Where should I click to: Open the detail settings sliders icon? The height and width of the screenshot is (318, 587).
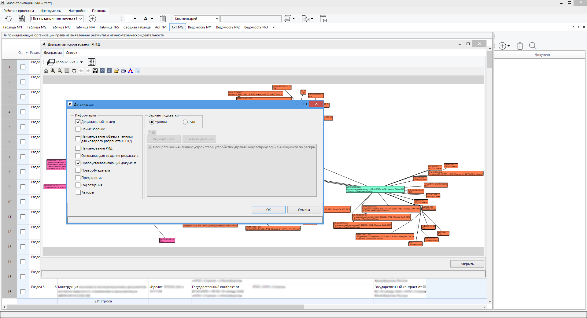coord(92,62)
